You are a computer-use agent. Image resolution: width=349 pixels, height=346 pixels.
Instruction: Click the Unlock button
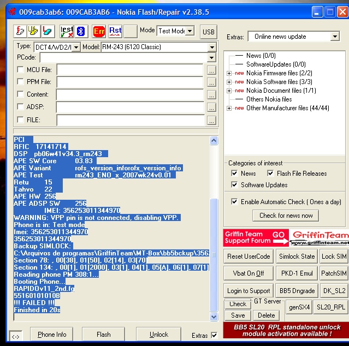[159, 335]
